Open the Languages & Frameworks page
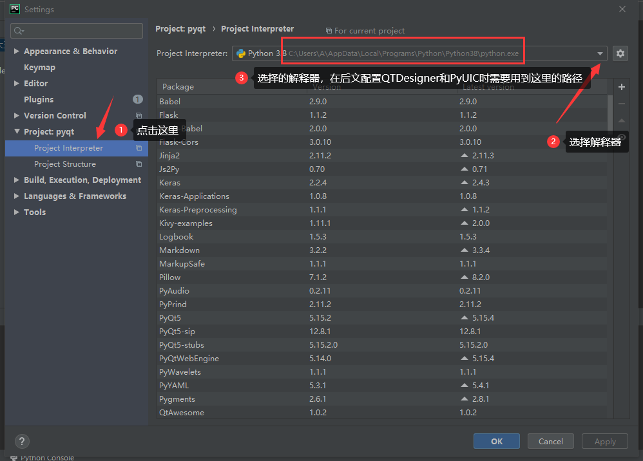Image resolution: width=643 pixels, height=461 pixels. [75, 196]
